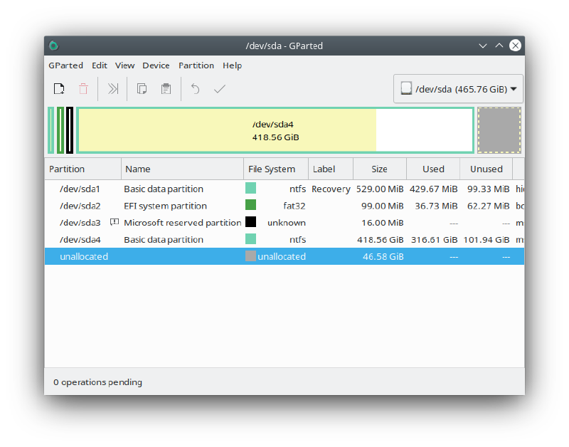Sort by the Size column header
The image size is (569, 447).
(x=380, y=169)
